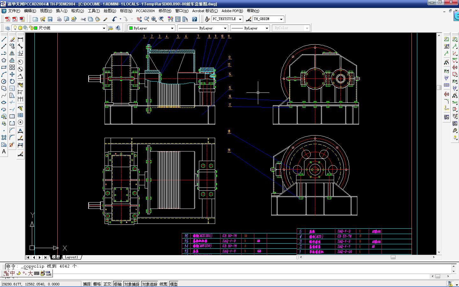The image size is (459, 287).
Task: Switch to the Layout1 tab
Action: tap(71, 257)
